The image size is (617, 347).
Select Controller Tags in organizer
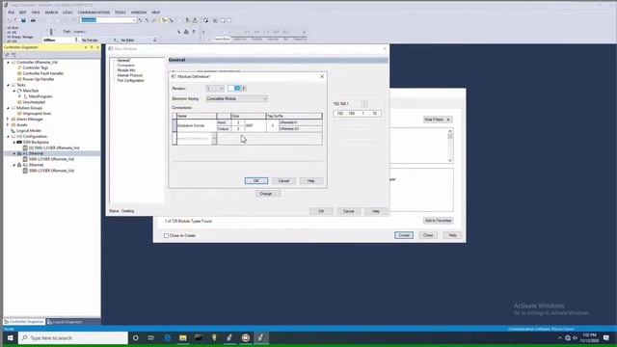(36, 67)
